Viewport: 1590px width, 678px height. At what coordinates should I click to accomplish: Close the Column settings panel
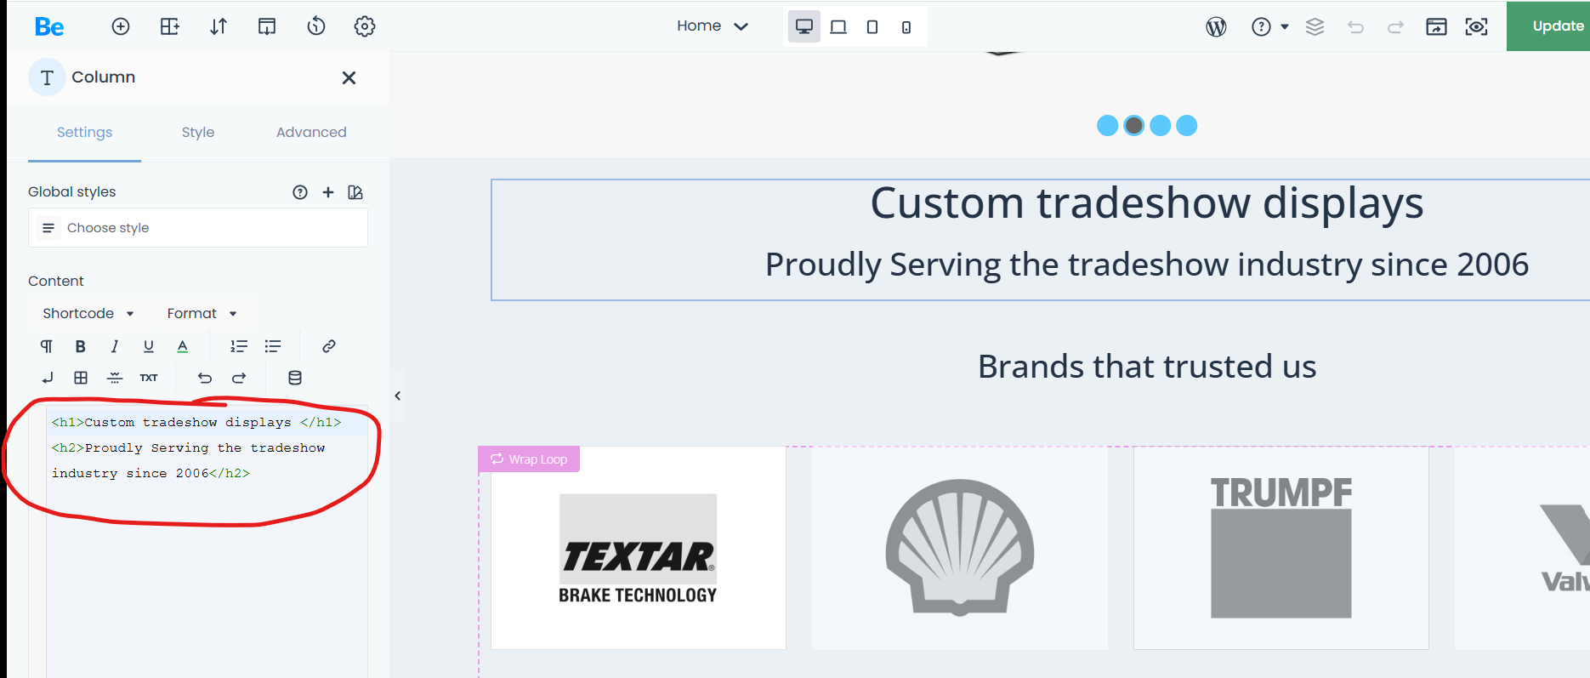(x=349, y=77)
